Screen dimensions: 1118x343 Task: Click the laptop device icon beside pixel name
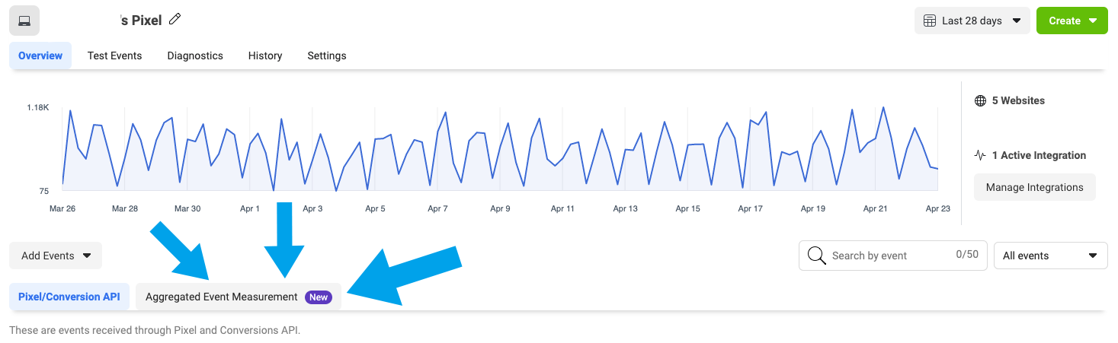point(24,21)
